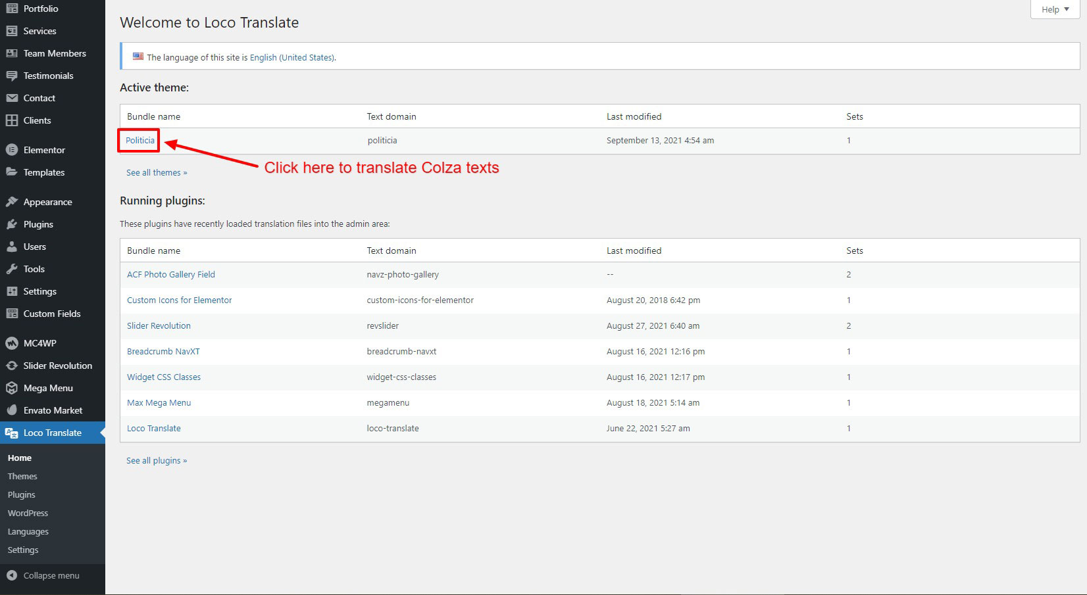Click the English (United States) language link
Viewport: 1087px width, 595px height.
292,57
